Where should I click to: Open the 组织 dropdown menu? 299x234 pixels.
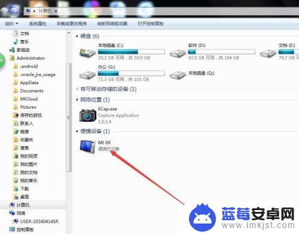tap(11, 24)
